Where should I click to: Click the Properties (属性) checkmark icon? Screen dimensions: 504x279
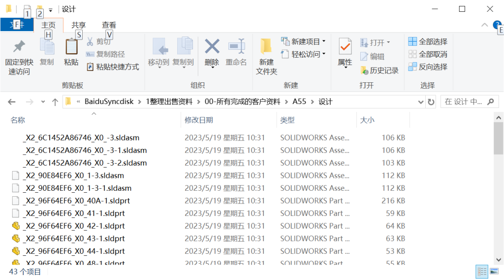345,46
